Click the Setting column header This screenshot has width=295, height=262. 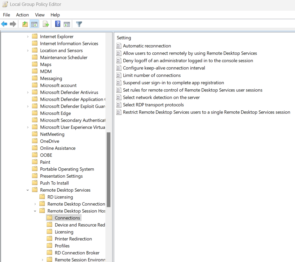tap(124, 38)
